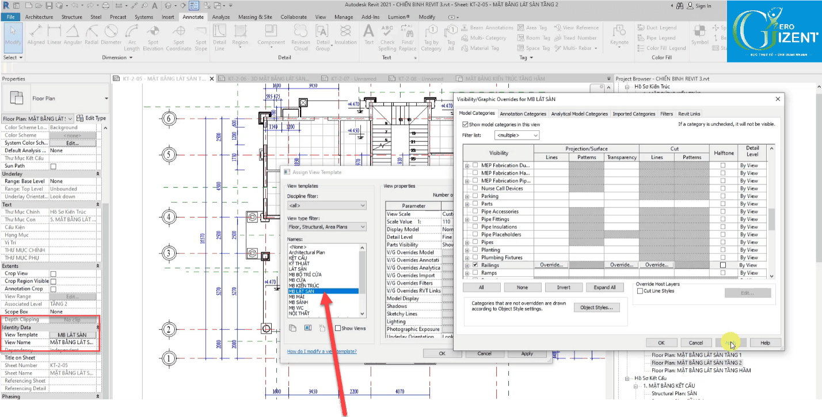Viewport: 822px width, 417px height.
Task: Enable Cut Line Styles checkbox
Action: coord(640,291)
